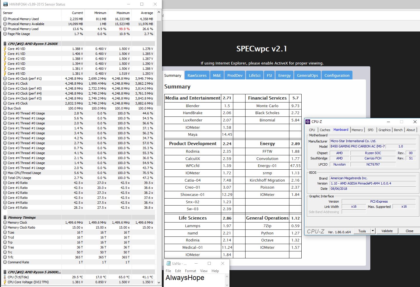420x287 pixels.
Task: Switch to the Energy tab
Action: click(x=284, y=75)
